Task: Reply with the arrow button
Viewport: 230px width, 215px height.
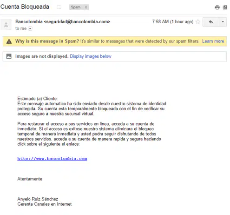Action: pyautogui.click(x=211, y=22)
